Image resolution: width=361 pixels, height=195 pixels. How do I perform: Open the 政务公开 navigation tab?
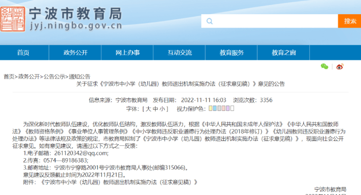click(x=75, y=53)
